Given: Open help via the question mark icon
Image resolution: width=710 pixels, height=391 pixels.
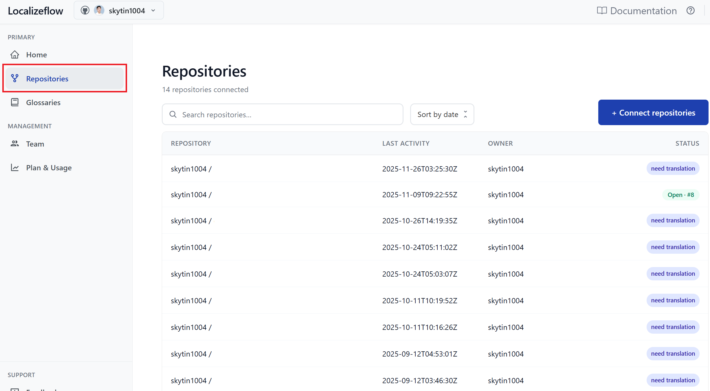Looking at the screenshot, I should [691, 10].
